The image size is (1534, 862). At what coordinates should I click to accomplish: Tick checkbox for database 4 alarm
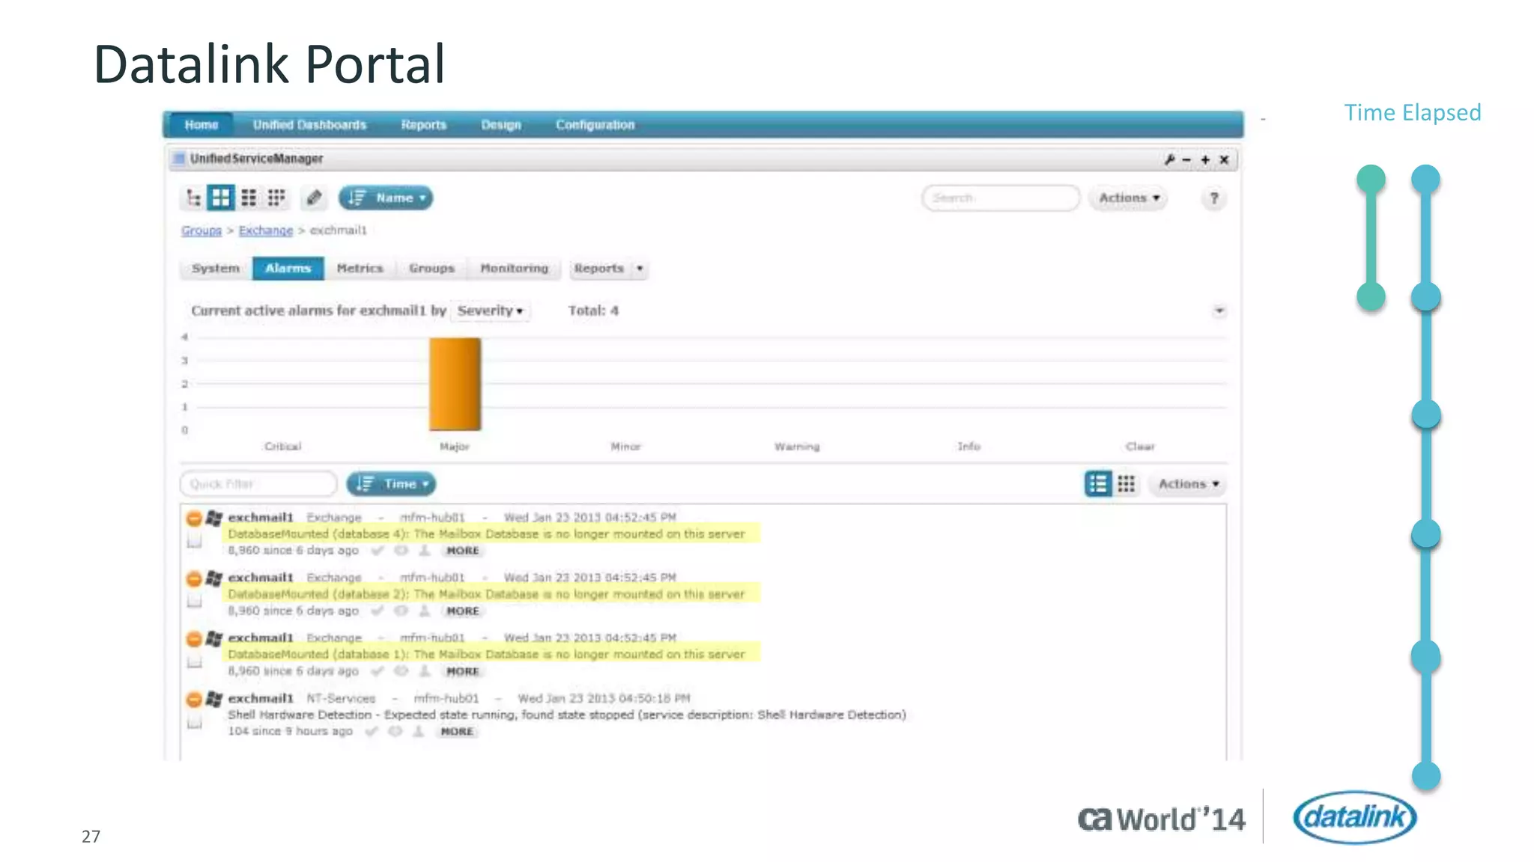coord(195,541)
